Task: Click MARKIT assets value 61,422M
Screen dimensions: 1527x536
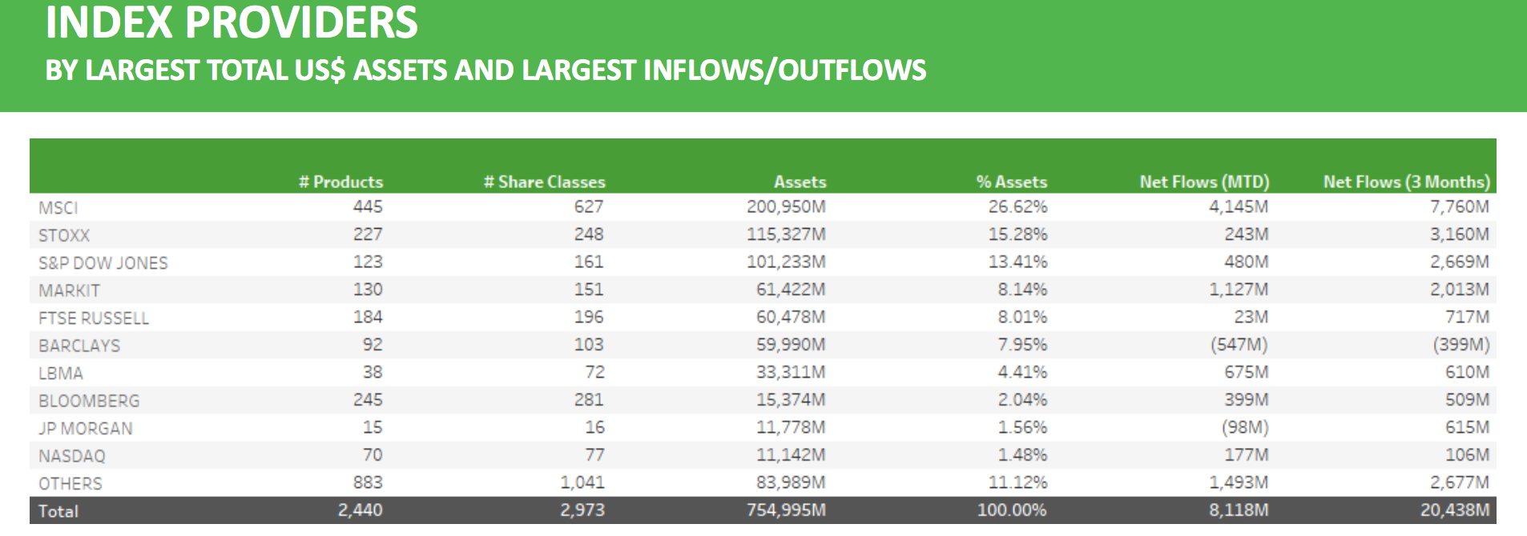Action: (791, 290)
